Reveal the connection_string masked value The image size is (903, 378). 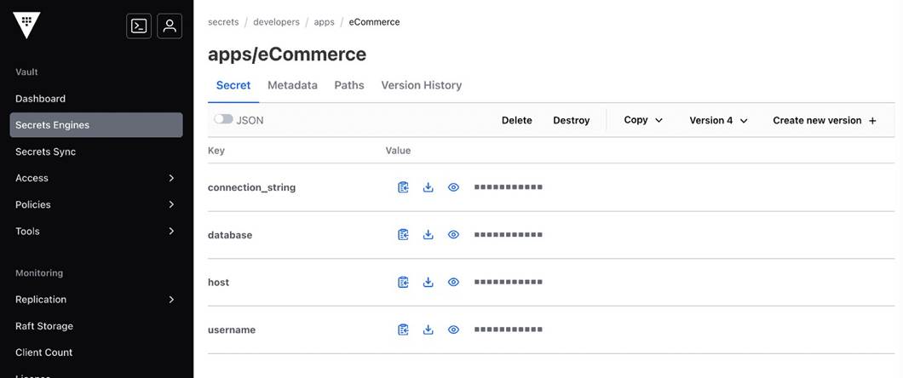tap(453, 187)
